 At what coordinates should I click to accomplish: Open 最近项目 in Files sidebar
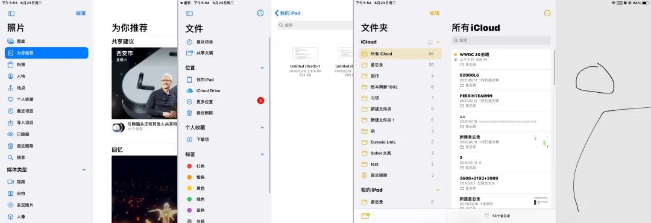pos(224,42)
